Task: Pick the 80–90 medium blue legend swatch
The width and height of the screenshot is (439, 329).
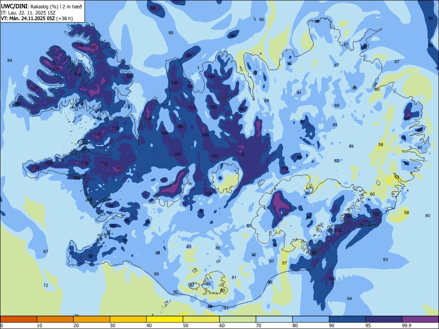Action: coord(311,319)
